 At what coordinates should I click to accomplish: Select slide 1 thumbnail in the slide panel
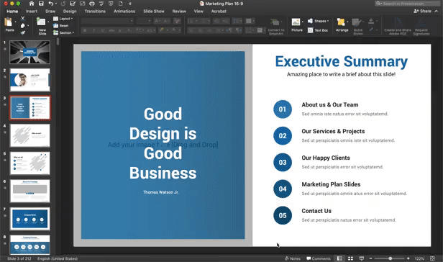click(29, 52)
